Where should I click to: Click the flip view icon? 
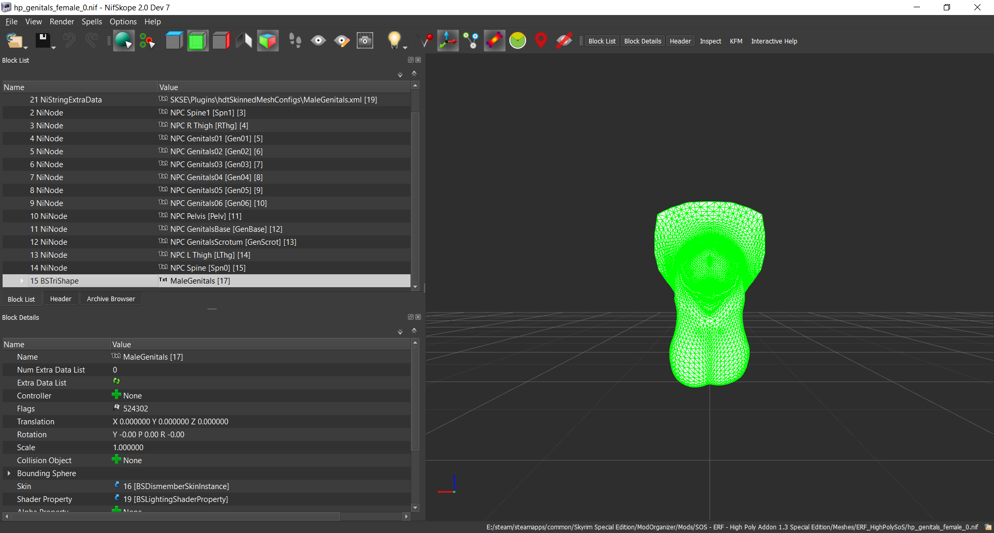point(244,40)
